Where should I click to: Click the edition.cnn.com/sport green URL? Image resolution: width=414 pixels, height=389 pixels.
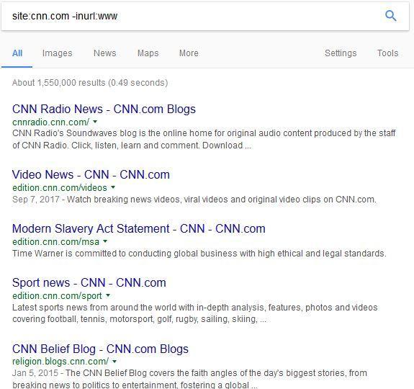tap(57, 295)
